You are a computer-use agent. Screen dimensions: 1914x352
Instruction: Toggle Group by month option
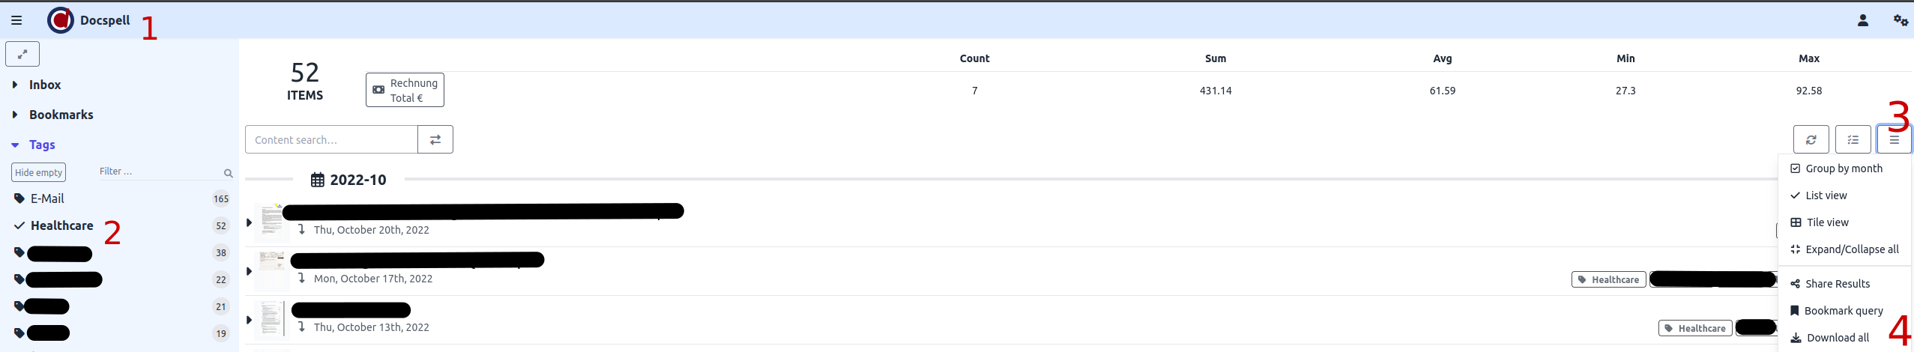[1843, 169]
